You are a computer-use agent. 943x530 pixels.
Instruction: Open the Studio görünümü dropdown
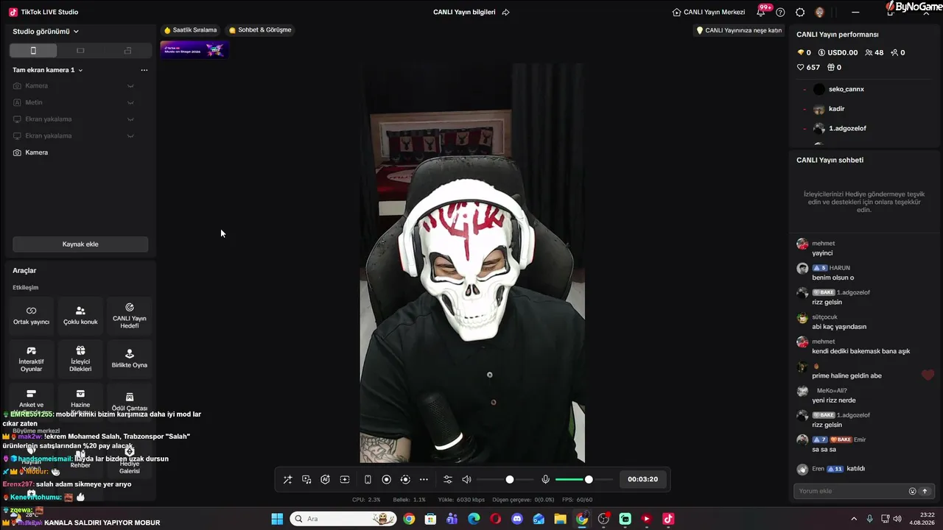[46, 32]
